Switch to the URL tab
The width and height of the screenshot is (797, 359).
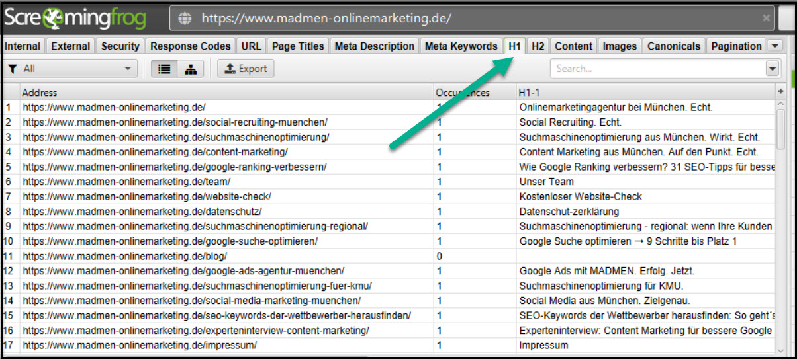[252, 46]
